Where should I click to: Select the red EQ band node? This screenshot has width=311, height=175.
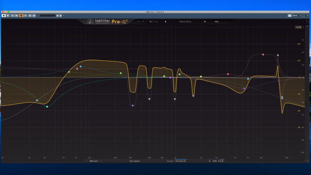[x=228, y=74]
